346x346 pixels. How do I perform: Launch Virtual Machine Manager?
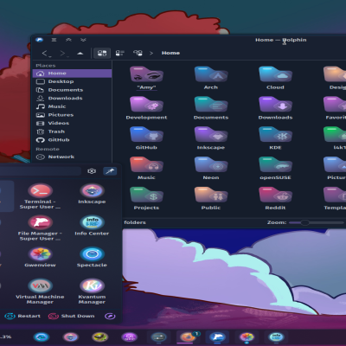point(40,292)
